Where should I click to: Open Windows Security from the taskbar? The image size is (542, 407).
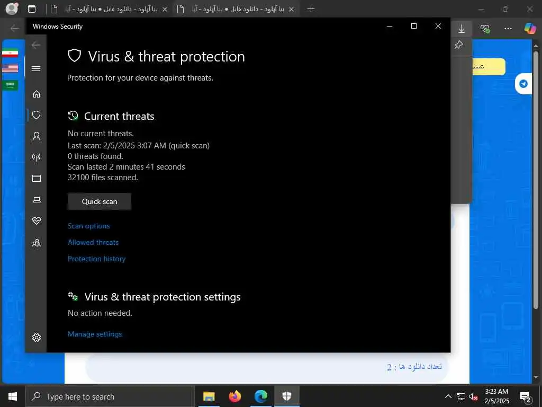point(286,396)
